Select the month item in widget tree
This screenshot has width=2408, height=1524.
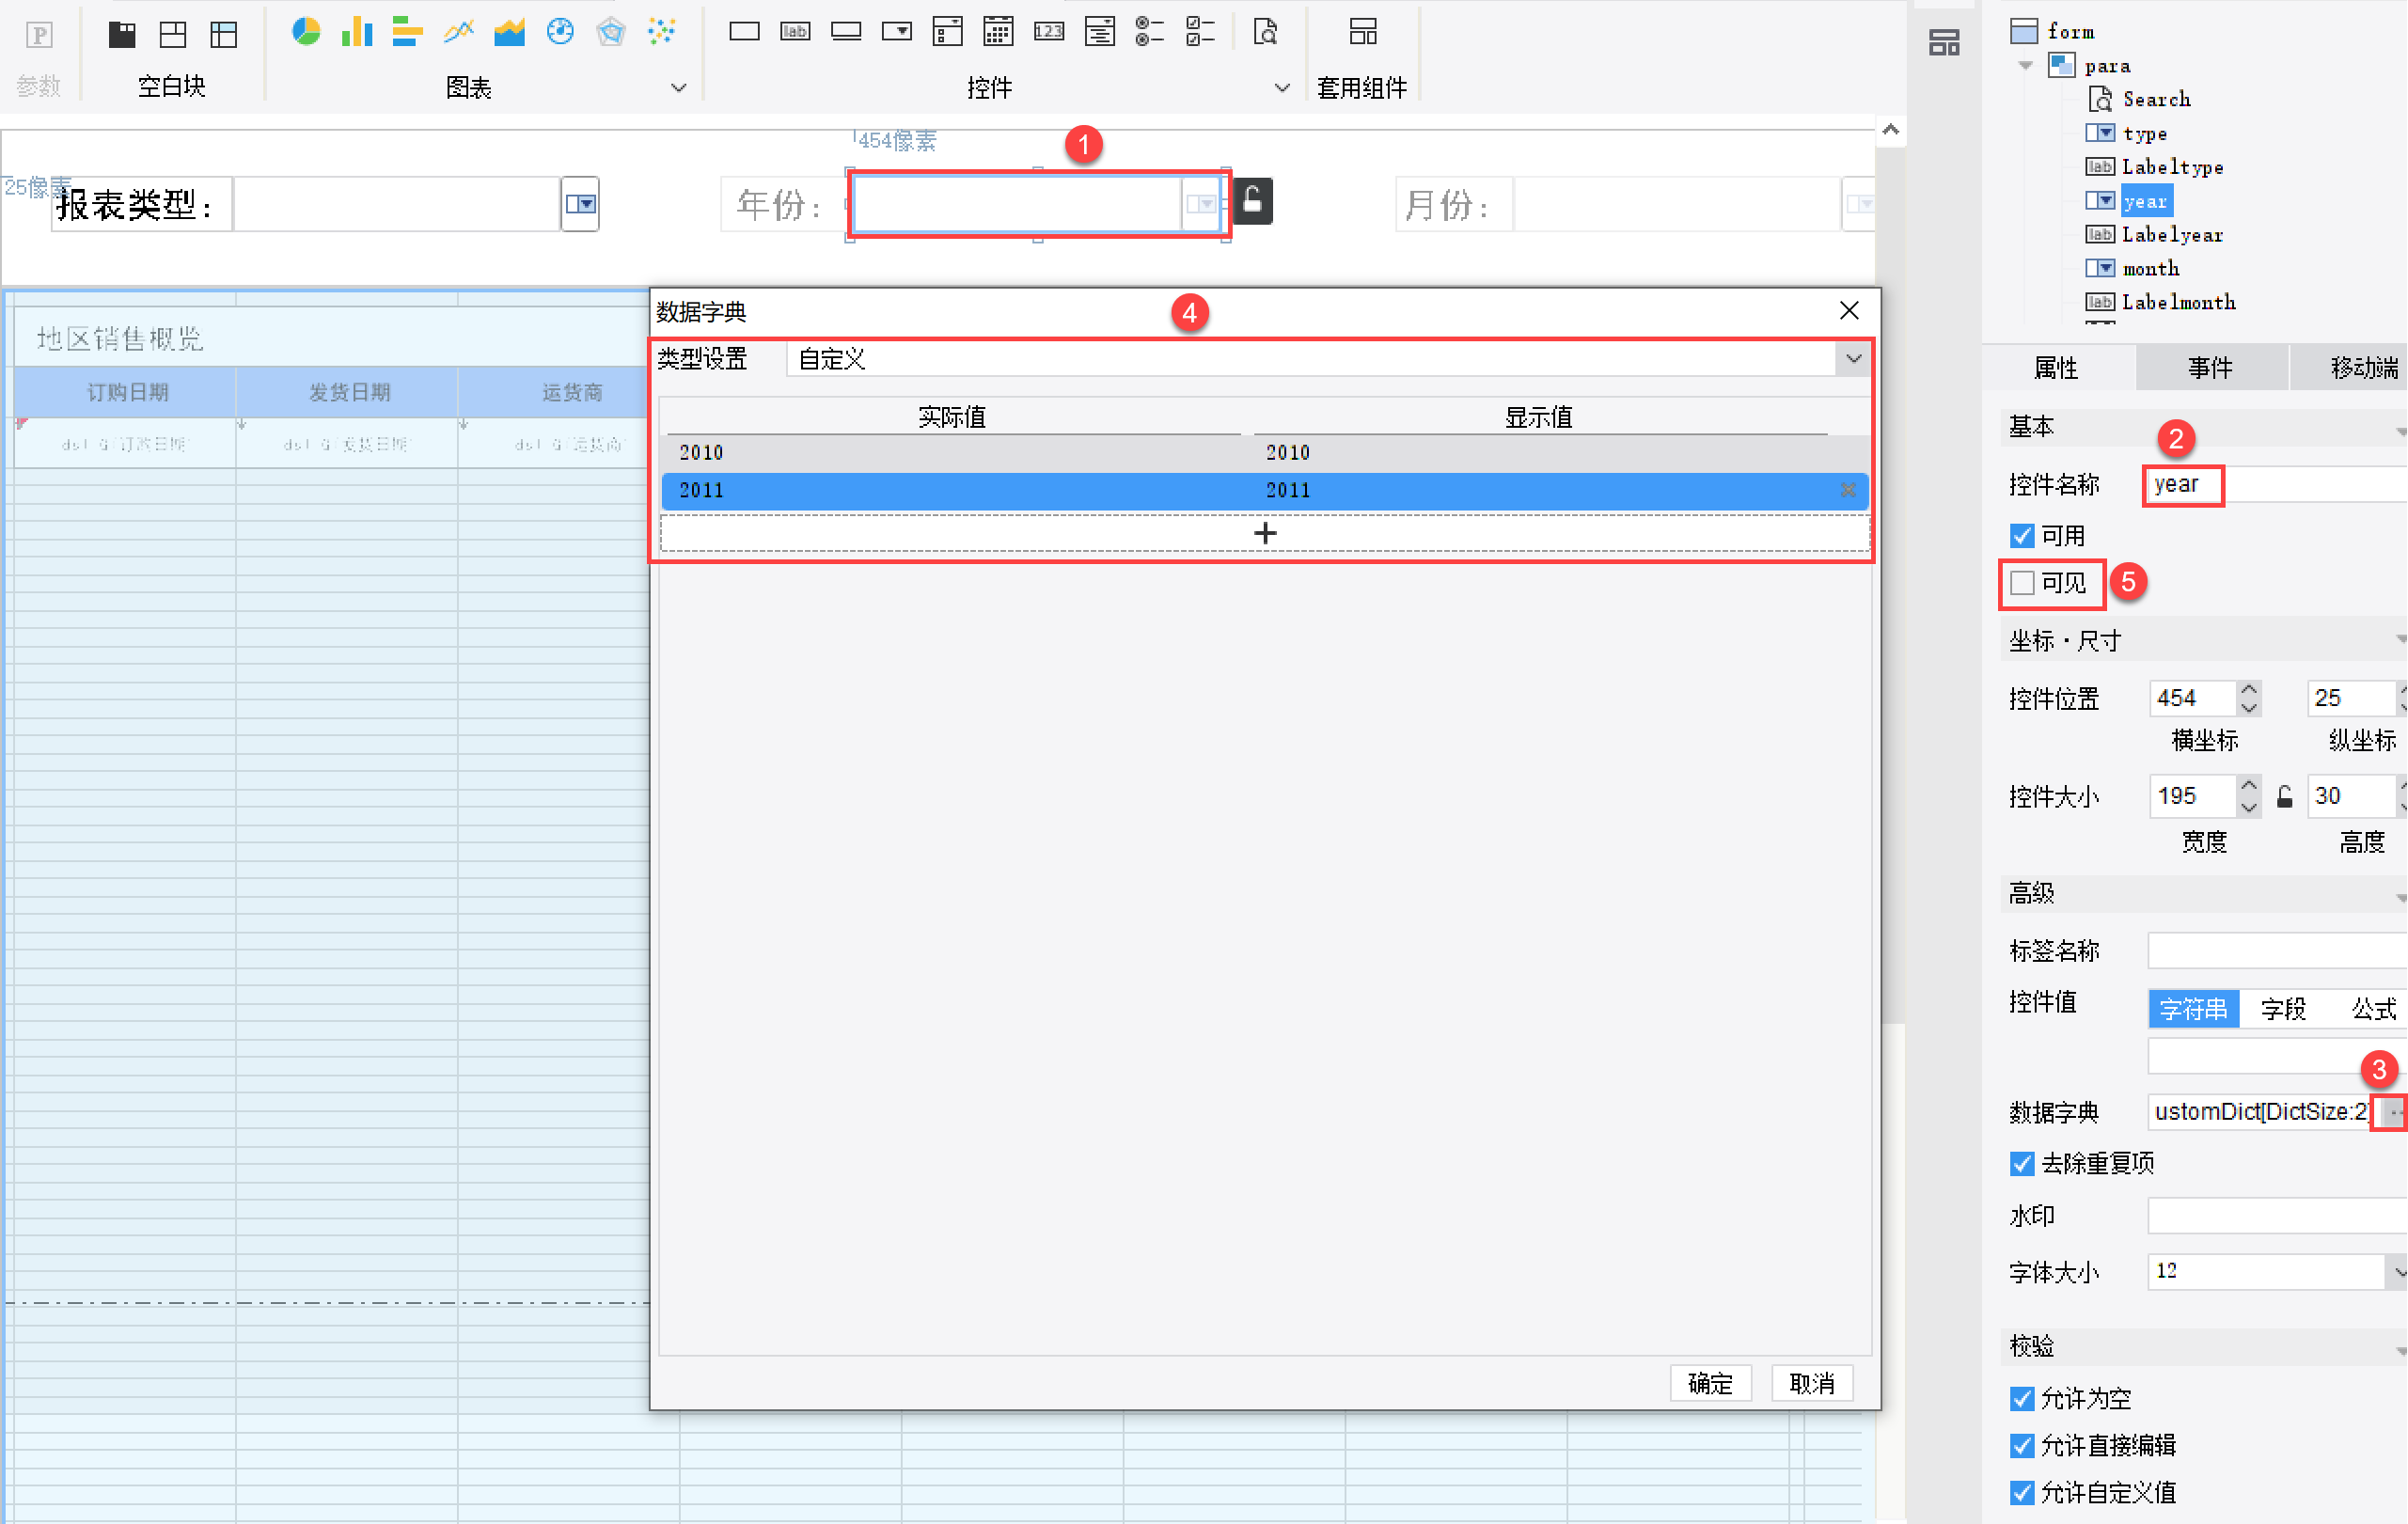click(x=2151, y=268)
